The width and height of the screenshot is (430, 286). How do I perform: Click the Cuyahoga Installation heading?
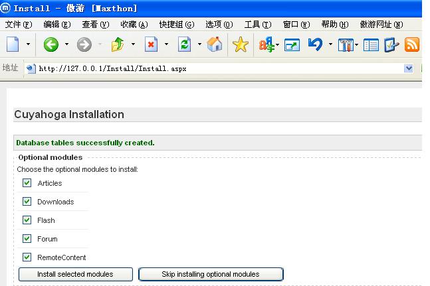point(69,114)
